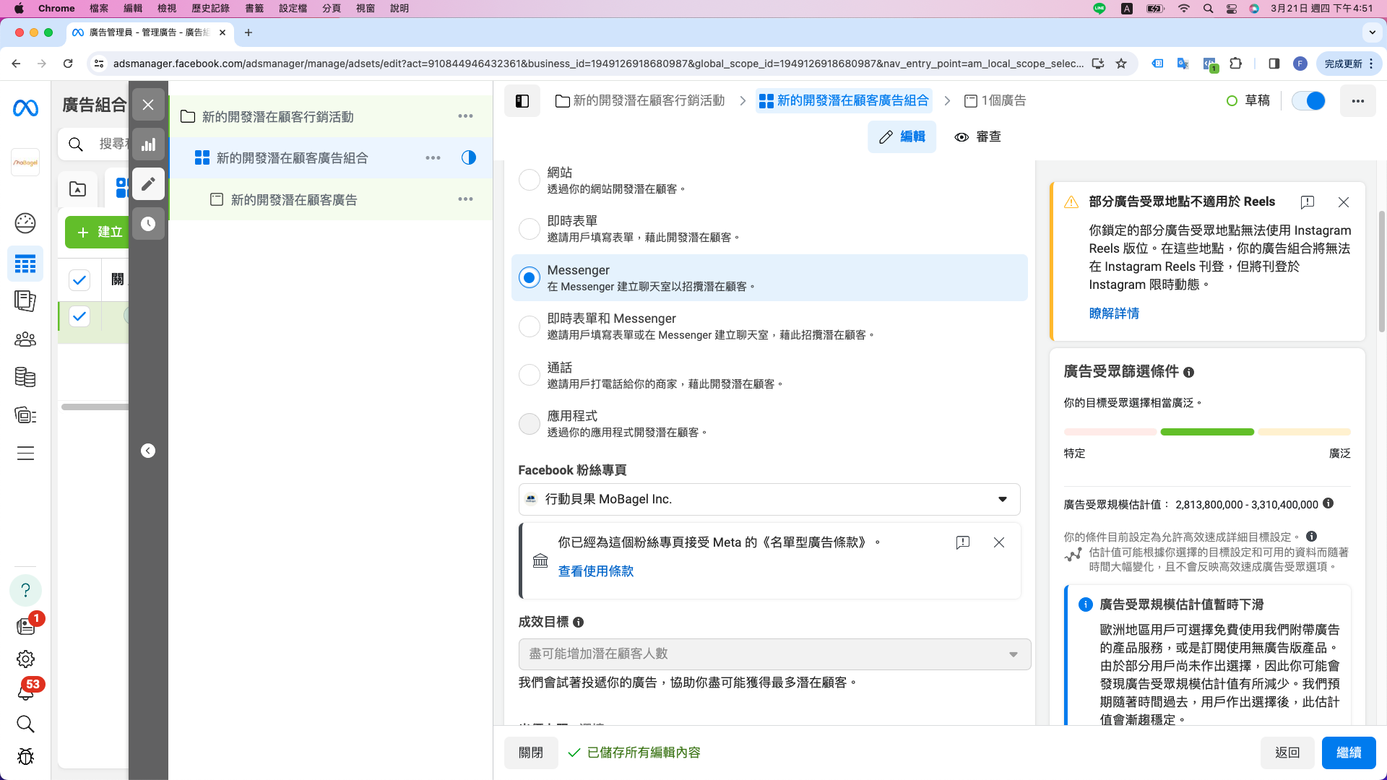This screenshot has height=780, width=1387.
Task: Click bug report icon in sidebar
Action: point(25,756)
